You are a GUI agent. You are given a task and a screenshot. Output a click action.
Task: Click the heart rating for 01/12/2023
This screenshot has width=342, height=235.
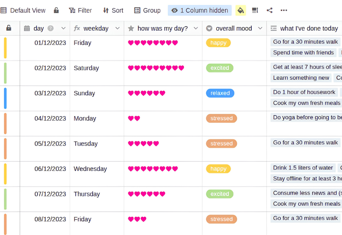coord(153,43)
